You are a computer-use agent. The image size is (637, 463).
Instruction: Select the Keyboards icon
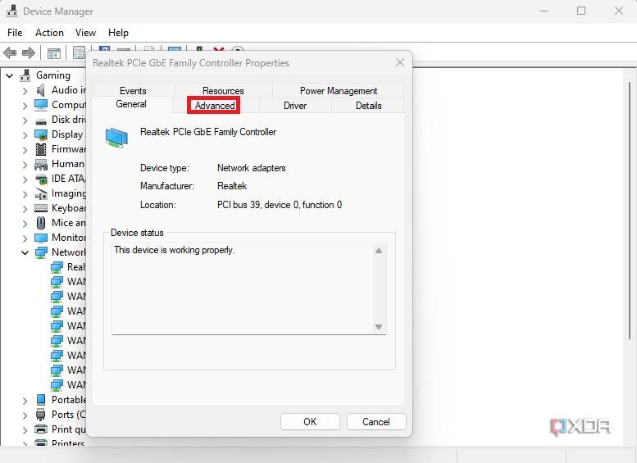(41, 208)
